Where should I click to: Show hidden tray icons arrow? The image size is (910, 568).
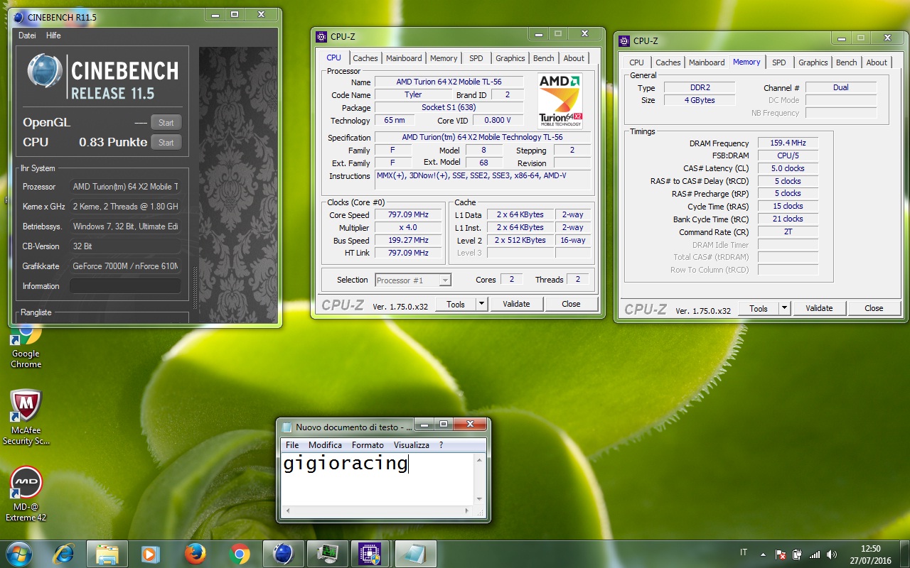pos(764,555)
